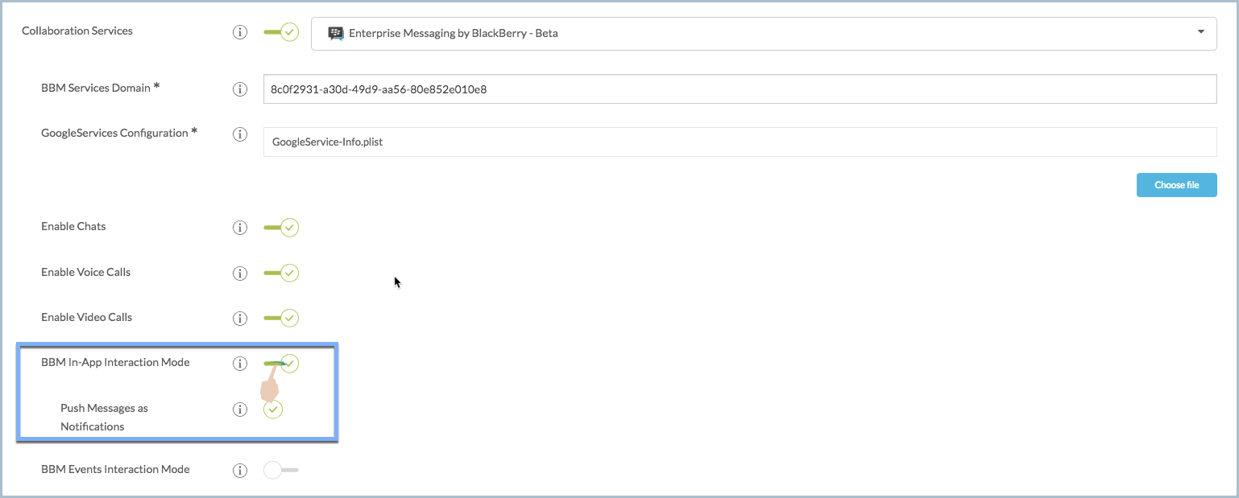The width and height of the screenshot is (1239, 498).
Task: Click the Enable Voice Calls label
Action: pos(85,272)
